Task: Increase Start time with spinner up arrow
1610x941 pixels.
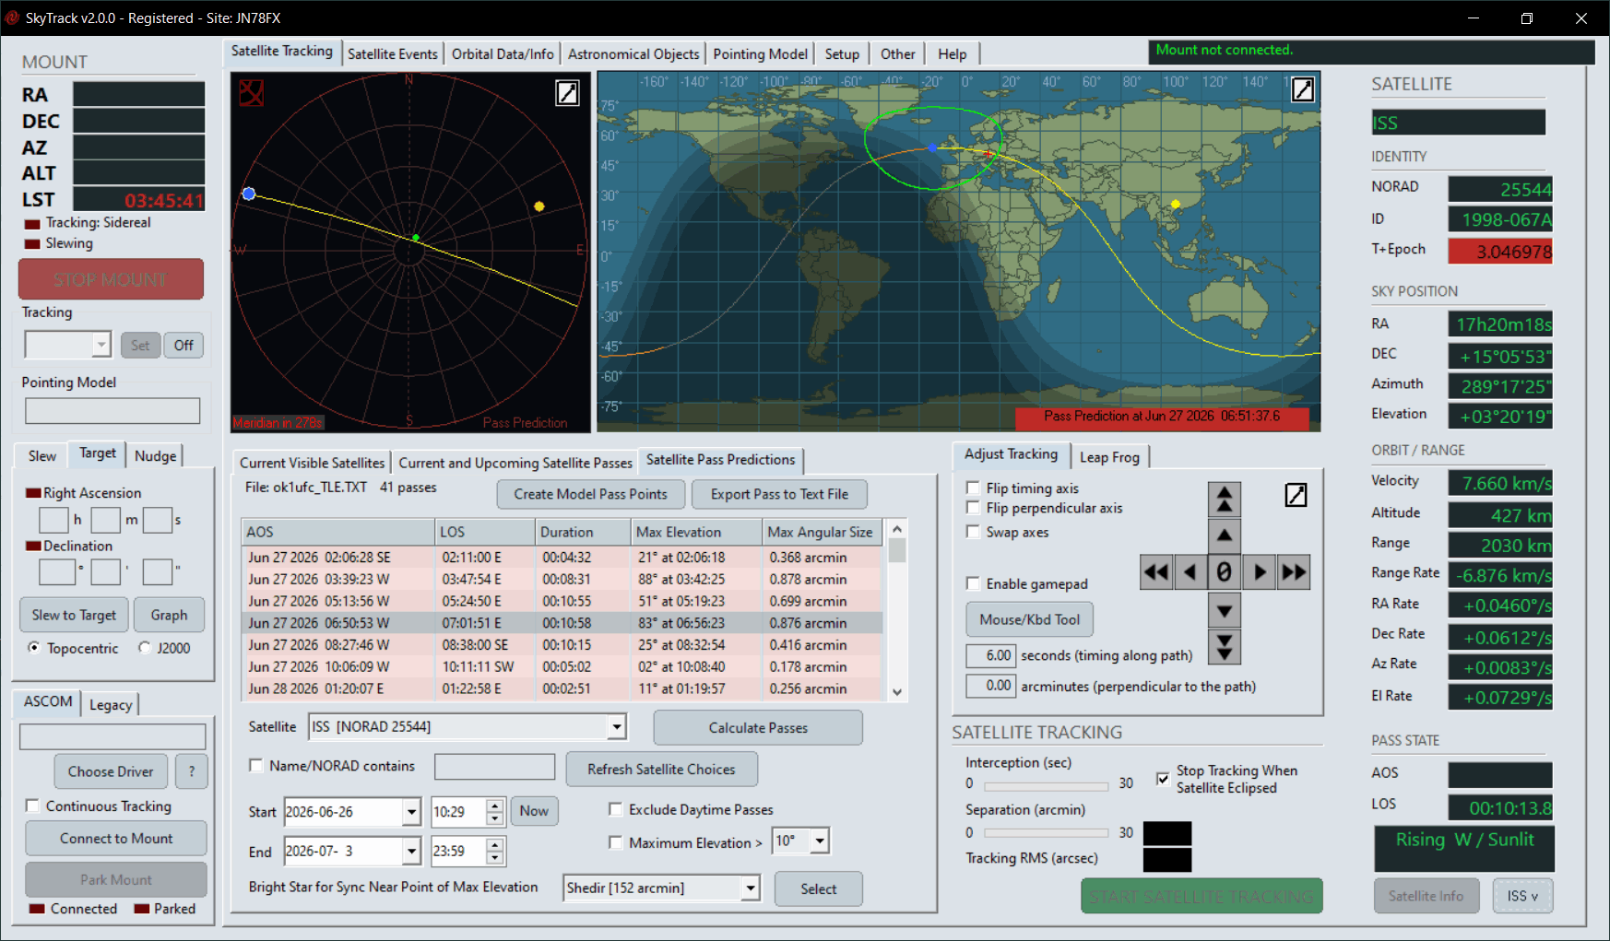Action: 495,806
